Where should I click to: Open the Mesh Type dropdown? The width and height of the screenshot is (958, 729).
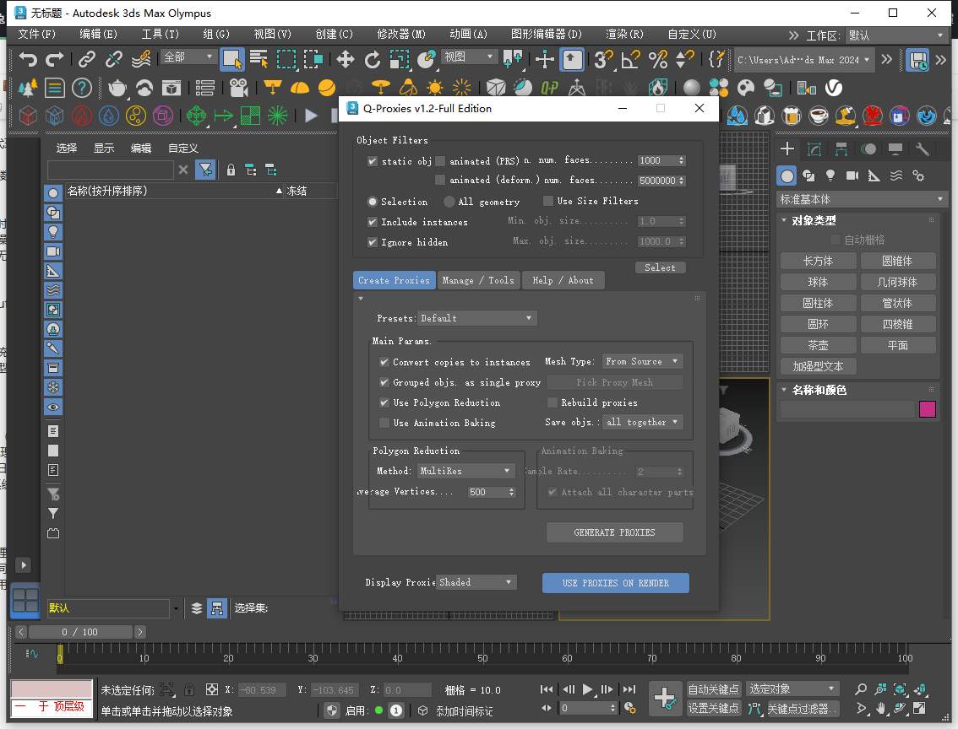(x=641, y=361)
